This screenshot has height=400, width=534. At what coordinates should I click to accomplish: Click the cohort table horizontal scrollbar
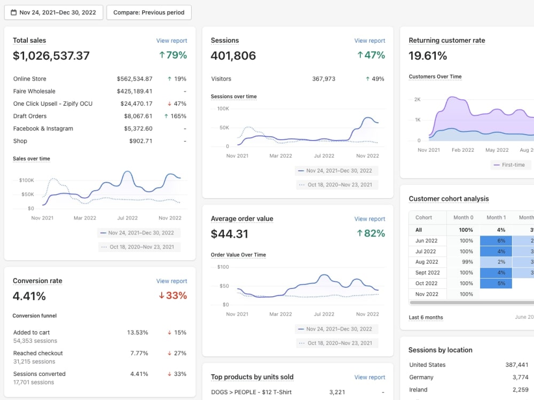click(472, 302)
